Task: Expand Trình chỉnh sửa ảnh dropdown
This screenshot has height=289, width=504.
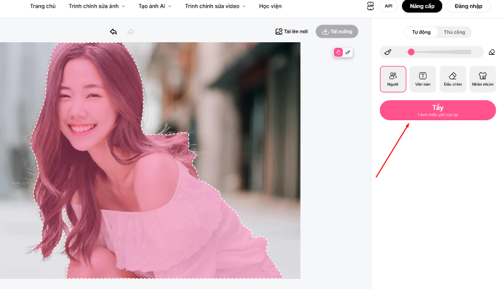Action: (97, 6)
